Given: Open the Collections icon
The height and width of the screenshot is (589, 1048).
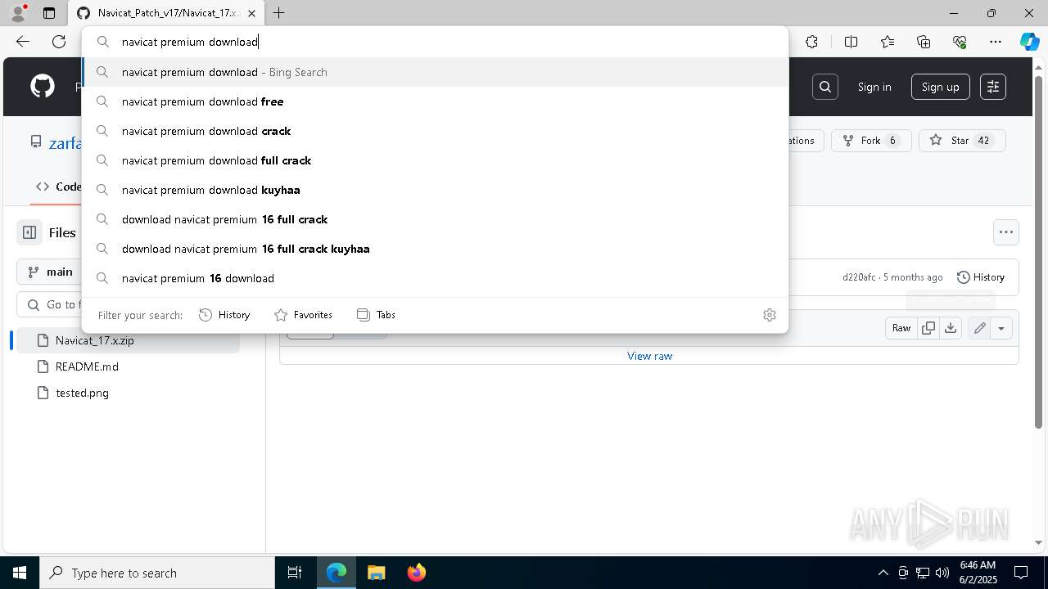Looking at the screenshot, I should click(924, 42).
